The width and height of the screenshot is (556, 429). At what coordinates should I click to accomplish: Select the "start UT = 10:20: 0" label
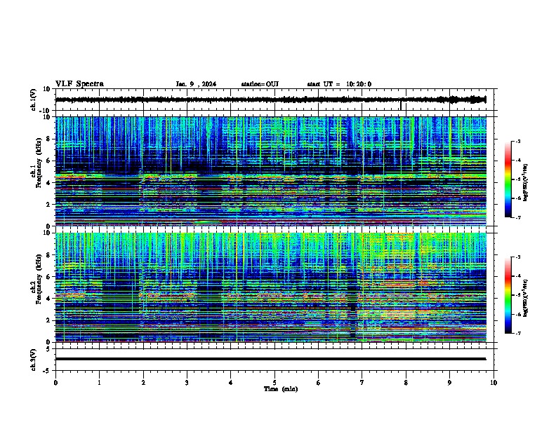tap(339, 84)
